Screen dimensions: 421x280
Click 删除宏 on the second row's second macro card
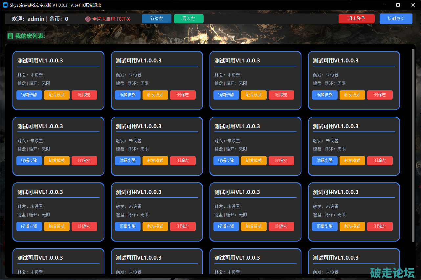[183, 161]
